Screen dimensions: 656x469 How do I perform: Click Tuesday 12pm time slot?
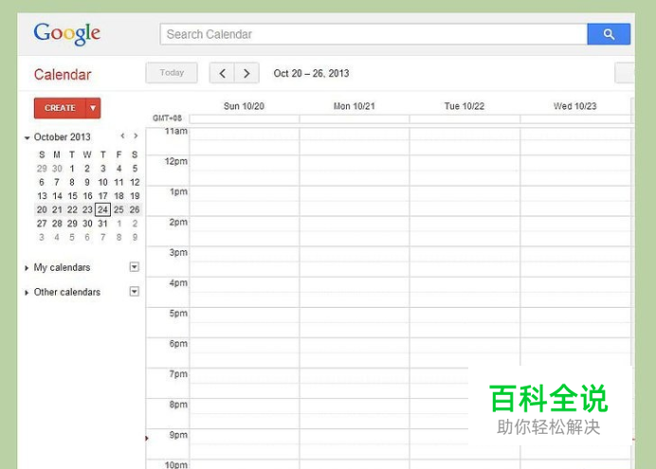[x=465, y=171]
